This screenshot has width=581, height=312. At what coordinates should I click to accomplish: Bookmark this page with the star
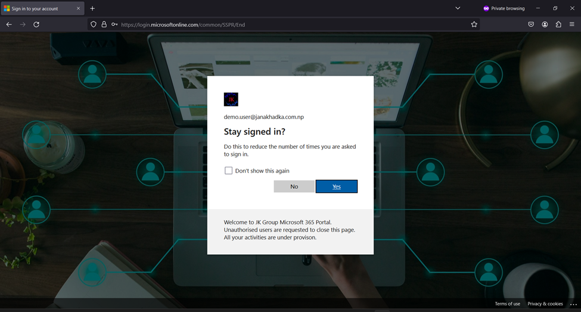pyautogui.click(x=474, y=24)
